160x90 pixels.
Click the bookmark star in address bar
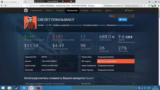click(99, 6)
